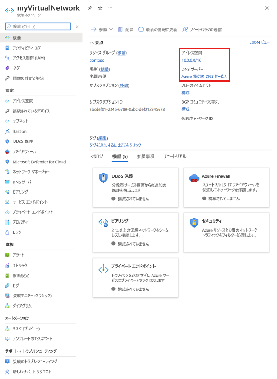This screenshot has height=379, width=277.
Task: Open ログ icon under 監視
Action: pyautogui.click(x=7, y=286)
